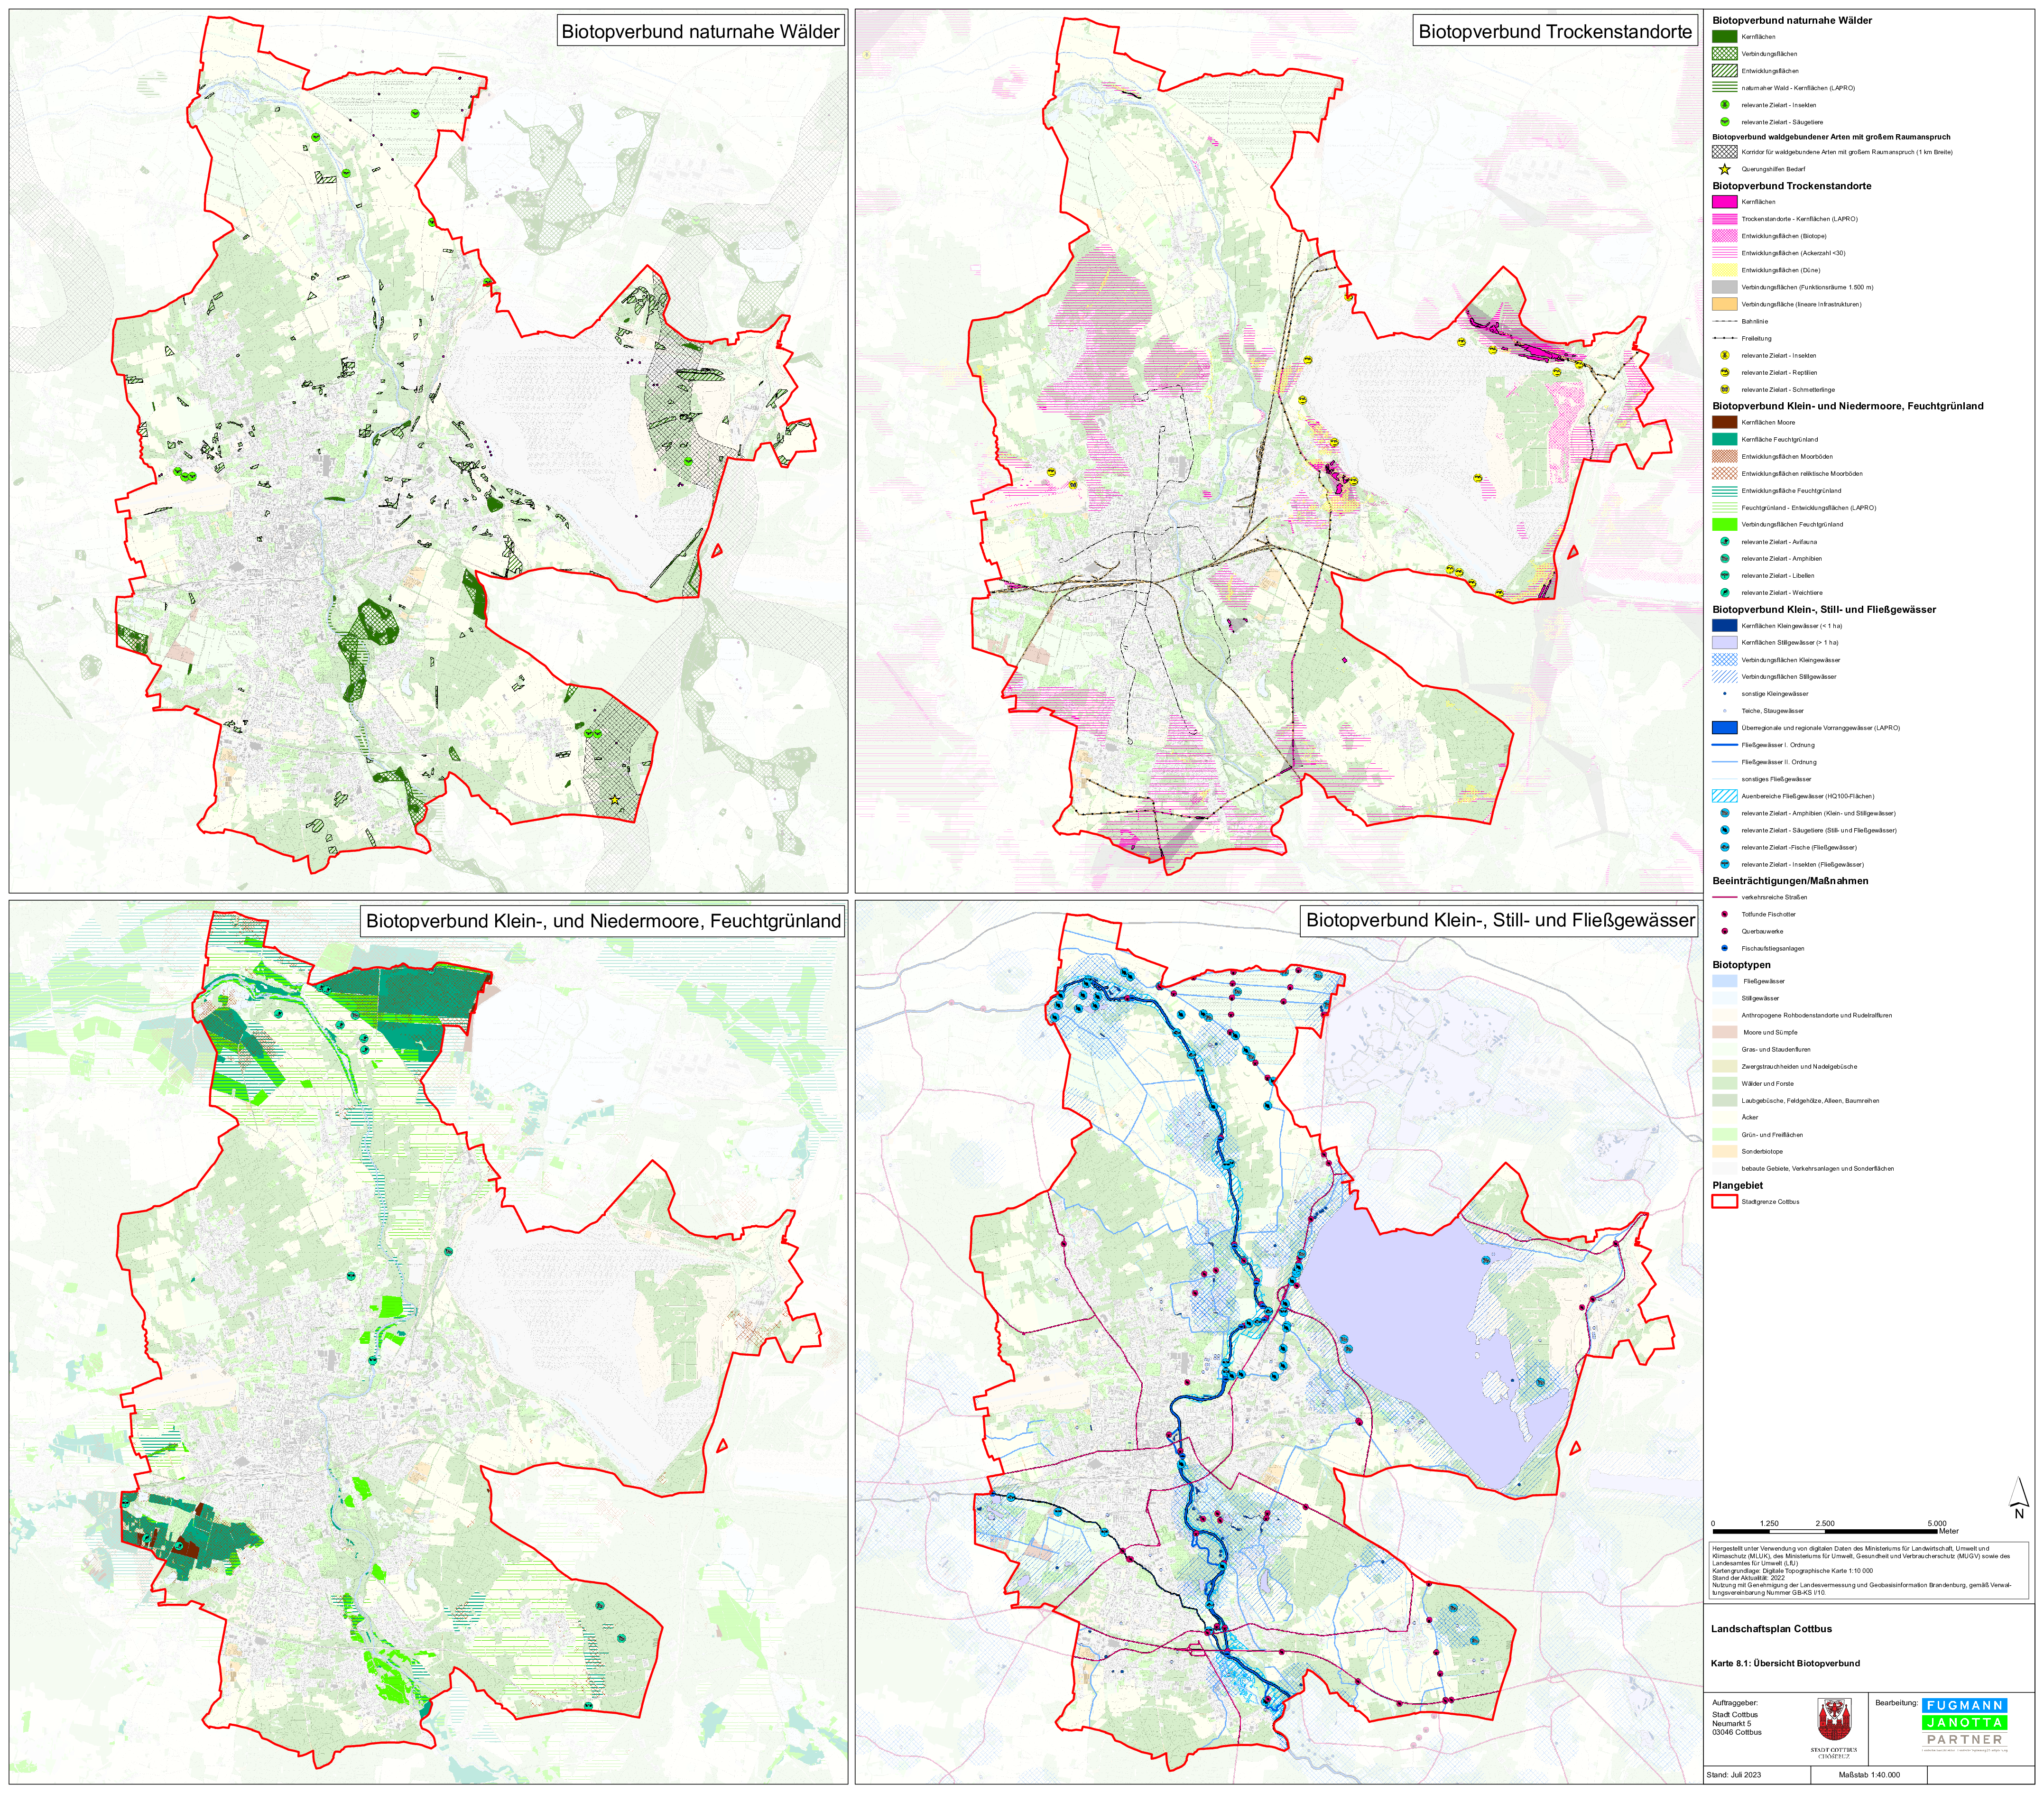Click the magenta Kernflächen Trockenstandorte swatch

click(x=1725, y=202)
